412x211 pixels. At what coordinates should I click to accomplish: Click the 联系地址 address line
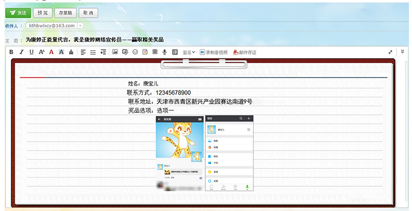point(190,102)
